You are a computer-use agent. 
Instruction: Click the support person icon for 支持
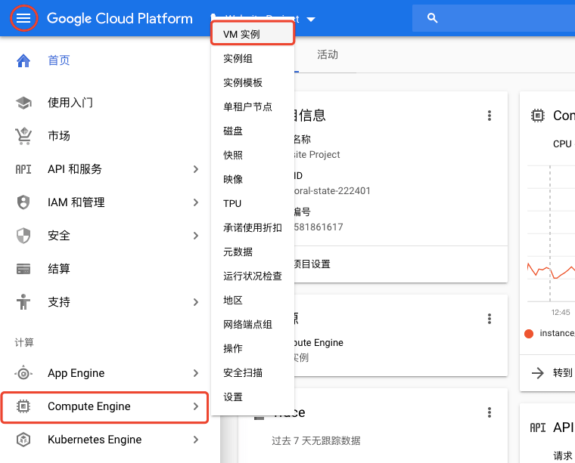tap(23, 302)
